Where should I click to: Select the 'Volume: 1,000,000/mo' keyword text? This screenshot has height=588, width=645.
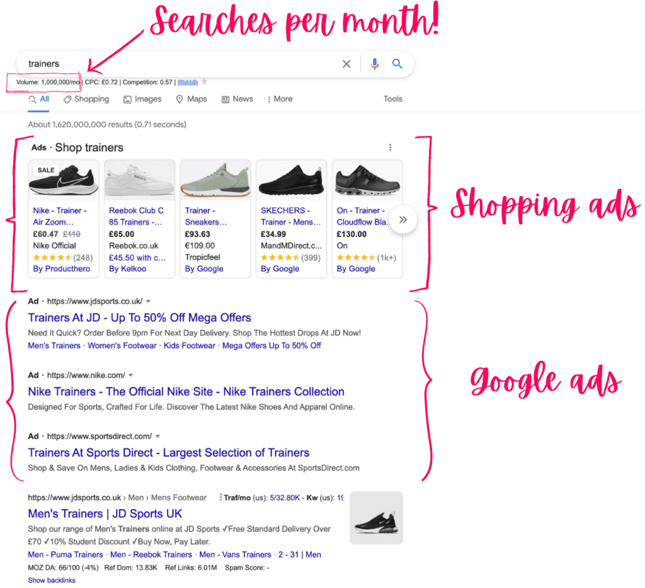click(48, 83)
